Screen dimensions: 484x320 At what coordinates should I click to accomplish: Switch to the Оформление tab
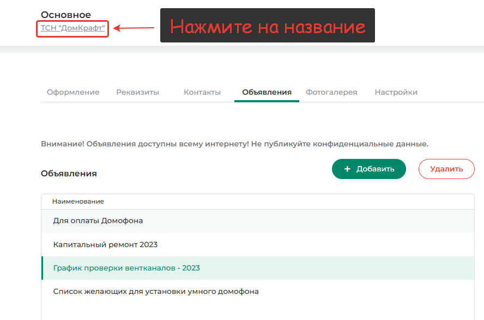[73, 92]
